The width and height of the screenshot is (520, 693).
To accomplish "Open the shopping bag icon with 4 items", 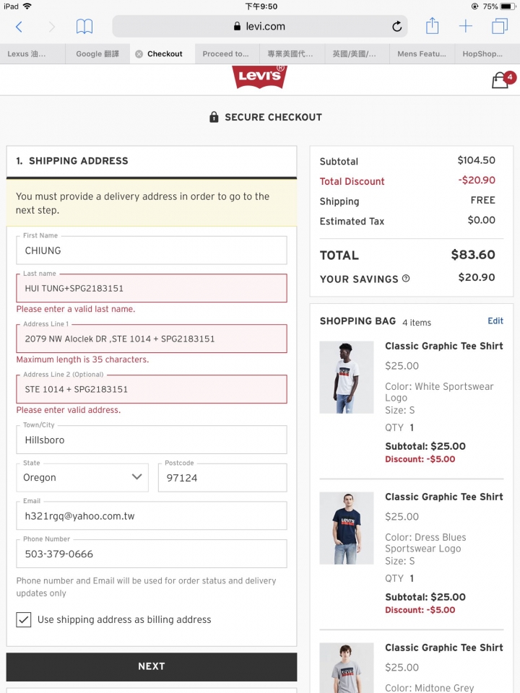I will click(503, 80).
